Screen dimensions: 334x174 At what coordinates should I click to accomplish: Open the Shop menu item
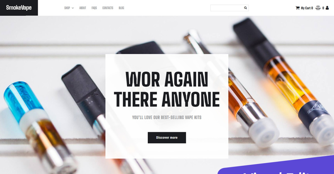pos(67,8)
